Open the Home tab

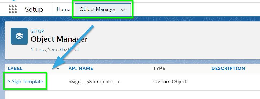point(64,9)
